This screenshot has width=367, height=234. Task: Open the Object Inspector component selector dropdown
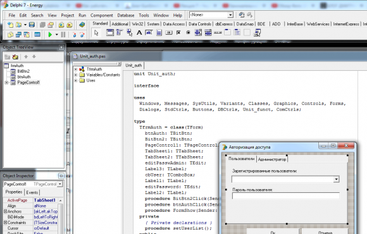tap(60, 184)
